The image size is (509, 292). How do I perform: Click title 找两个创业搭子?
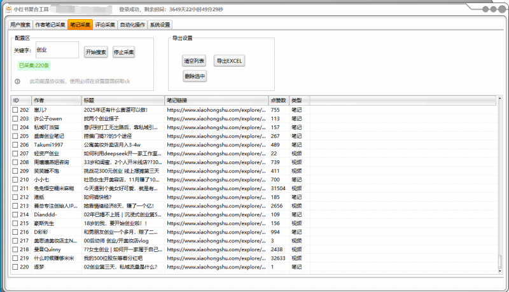(x=101, y=119)
